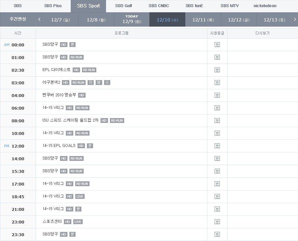The width and height of the screenshot is (298, 241).
Task: Open the SBS Plus channel tab
Action: click(53, 6)
